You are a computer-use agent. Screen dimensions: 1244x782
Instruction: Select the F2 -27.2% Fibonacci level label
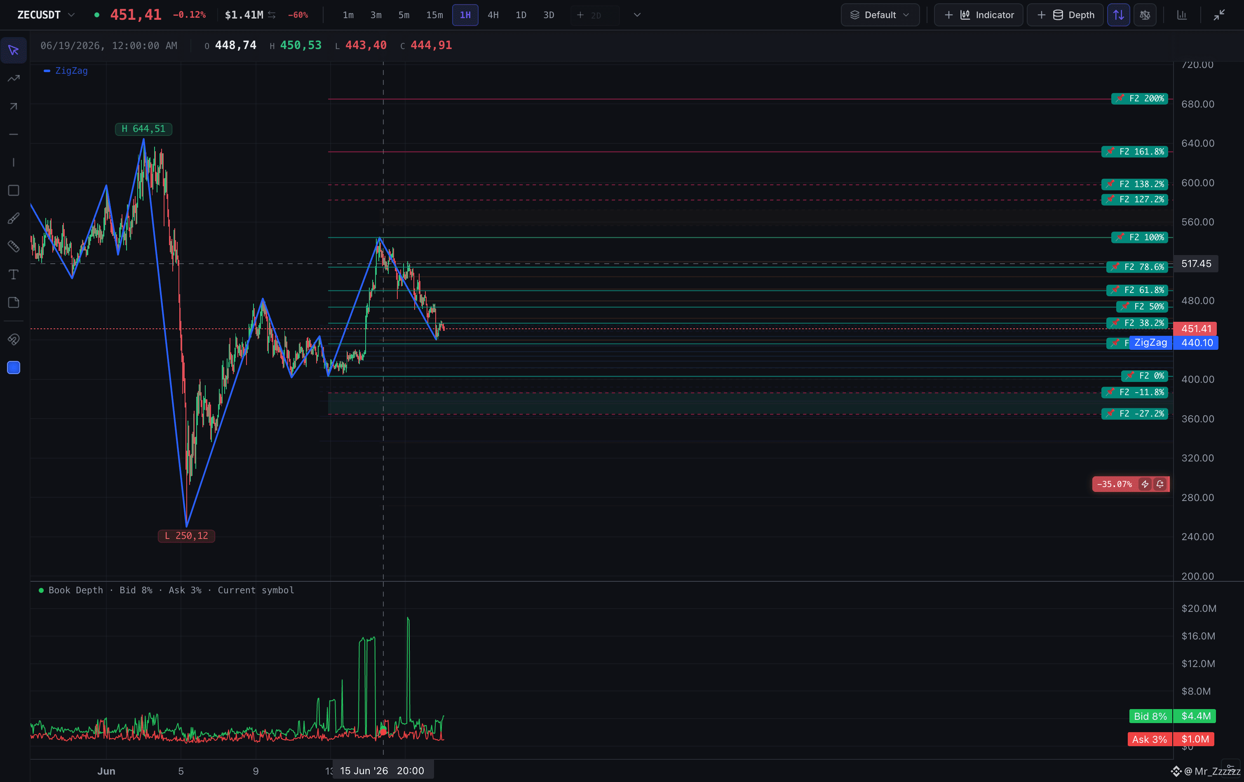click(x=1134, y=414)
